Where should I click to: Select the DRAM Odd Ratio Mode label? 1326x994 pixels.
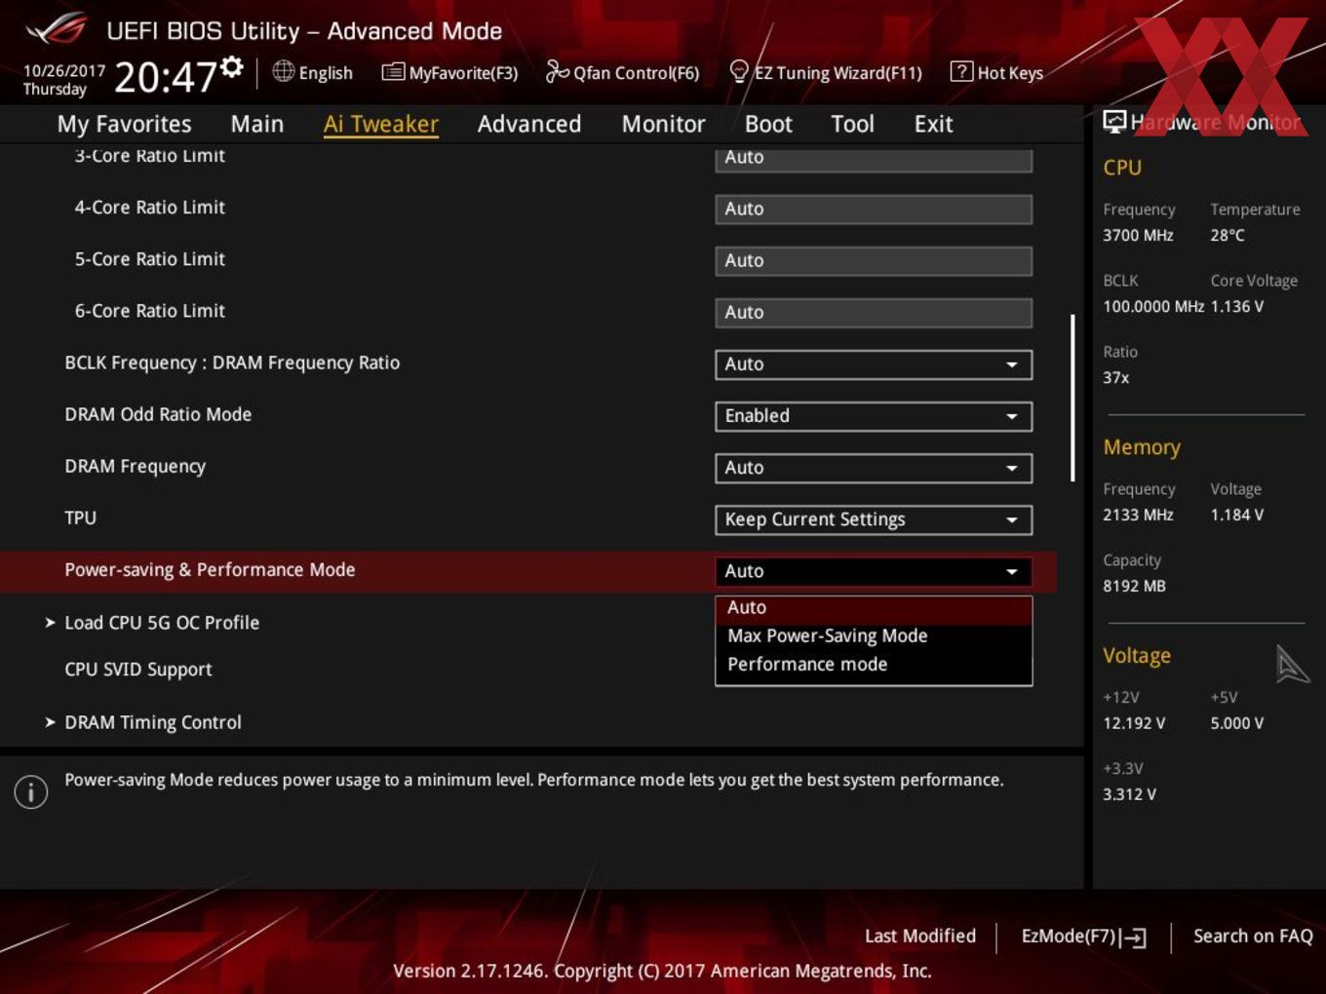[158, 414]
